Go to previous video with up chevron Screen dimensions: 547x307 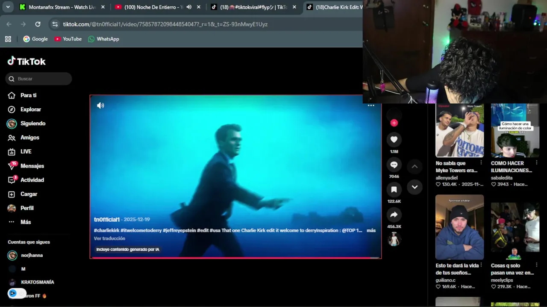pos(415,167)
